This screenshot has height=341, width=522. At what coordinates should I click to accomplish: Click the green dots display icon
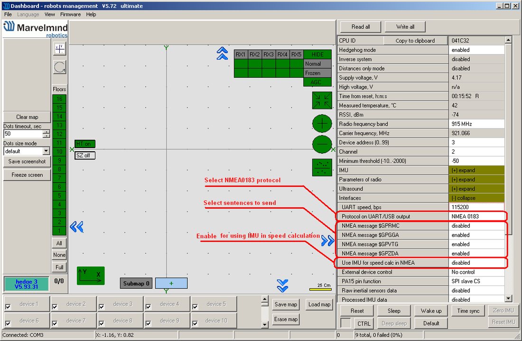(x=322, y=167)
